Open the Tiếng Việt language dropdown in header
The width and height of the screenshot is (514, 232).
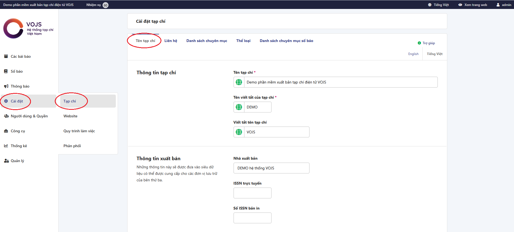pyautogui.click(x=438, y=5)
